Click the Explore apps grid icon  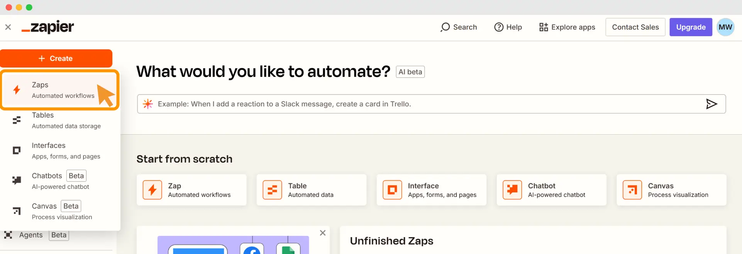coord(544,27)
